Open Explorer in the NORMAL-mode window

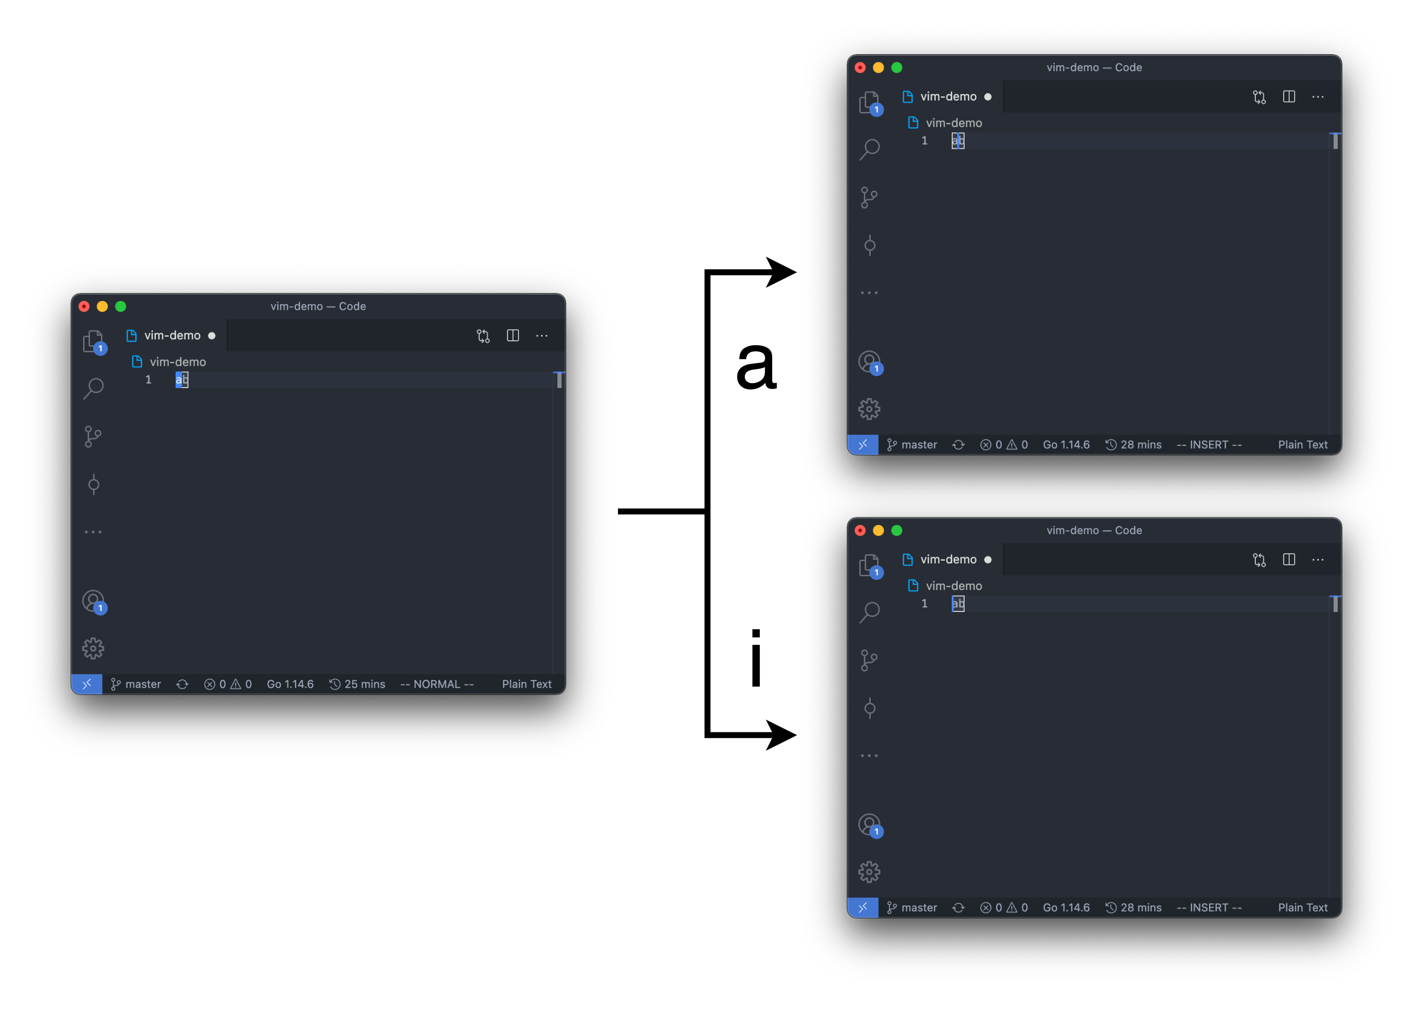pos(93,341)
